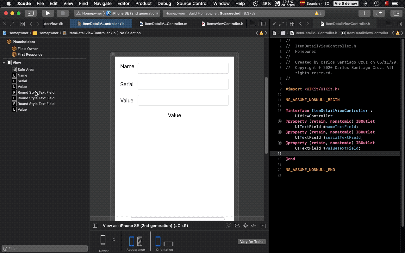Open the related items grid in the left editor

click(x=22, y=24)
